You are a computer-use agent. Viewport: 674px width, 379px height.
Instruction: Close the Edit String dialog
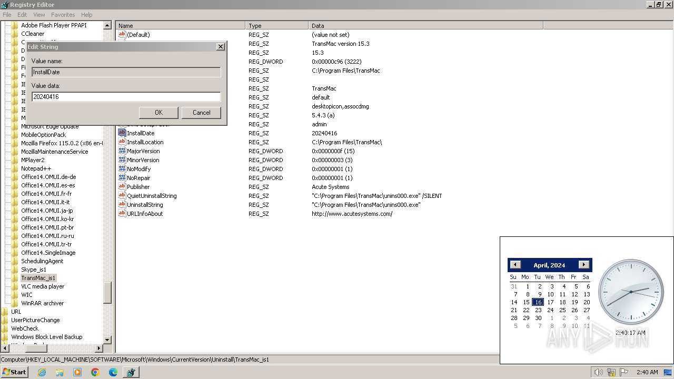coord(220,47)
